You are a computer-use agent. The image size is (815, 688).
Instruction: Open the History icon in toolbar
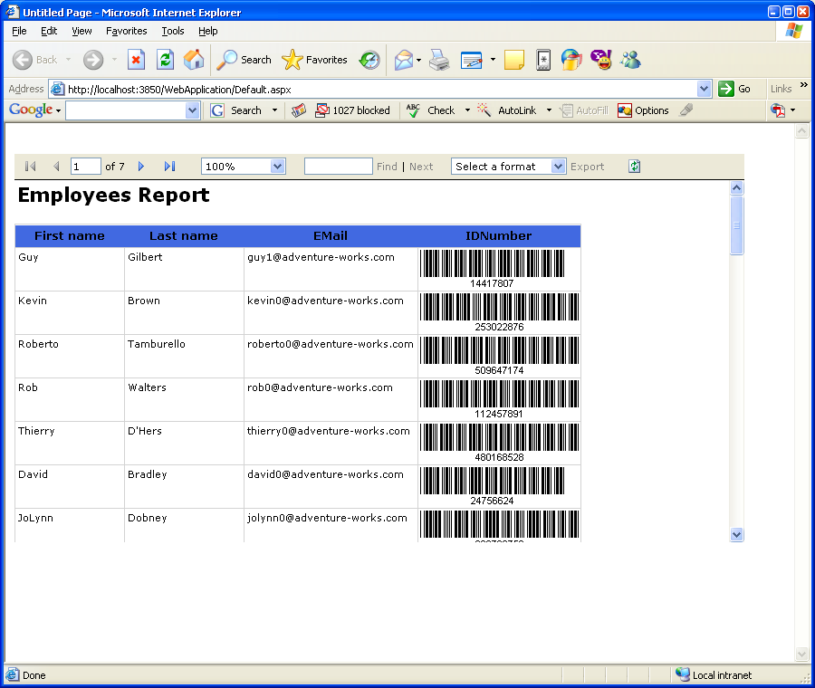click(x=369, y=60)
